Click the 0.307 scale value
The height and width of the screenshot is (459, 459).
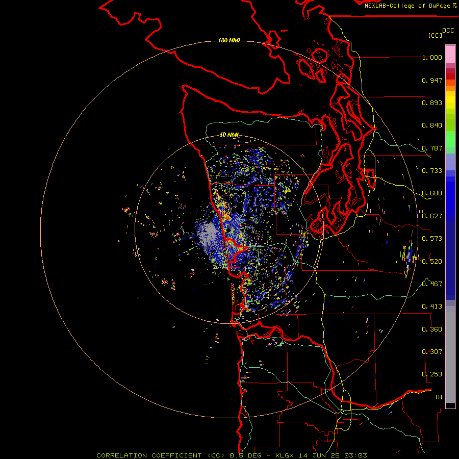[x=432, y=352]
